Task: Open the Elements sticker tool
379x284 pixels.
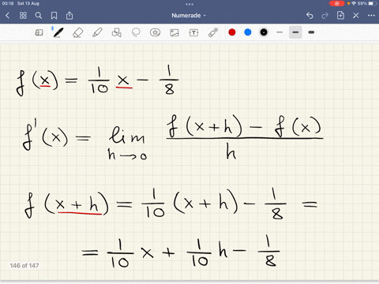Action: (x=155, y=32)
